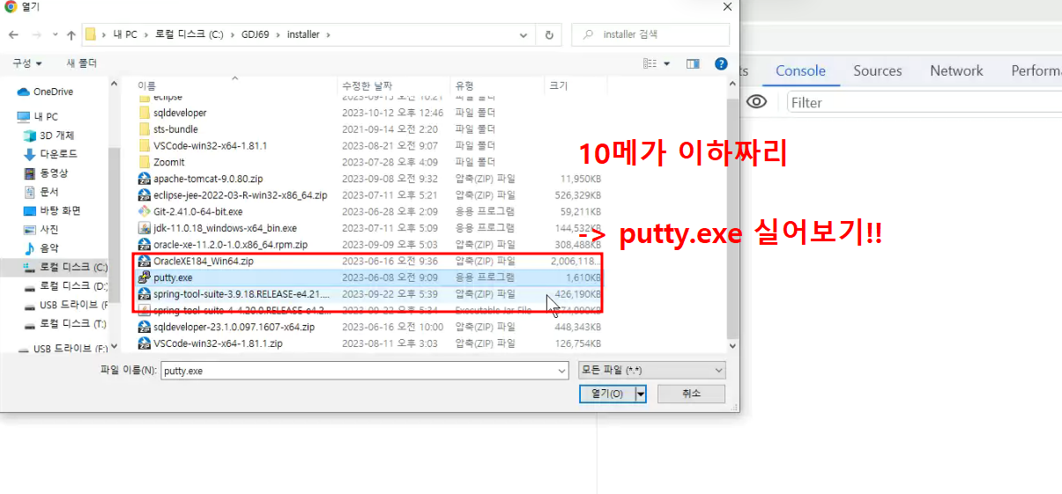Screen dimensions: 1062x494
Task: Select sqldeveloper-23.1.0.097.1607-x64.zip file
Action: pos(234,327)
